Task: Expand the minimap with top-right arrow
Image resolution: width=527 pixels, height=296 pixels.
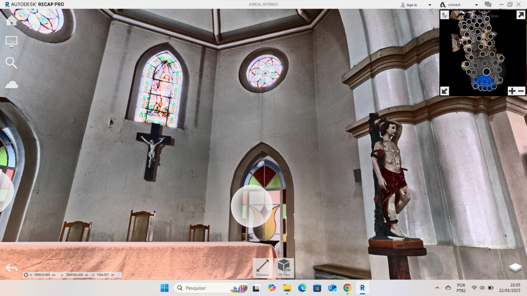Action: pos(521,15)
